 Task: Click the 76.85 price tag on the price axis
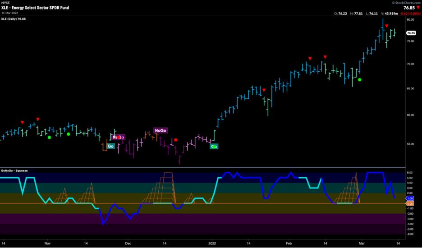pos(410,33)
